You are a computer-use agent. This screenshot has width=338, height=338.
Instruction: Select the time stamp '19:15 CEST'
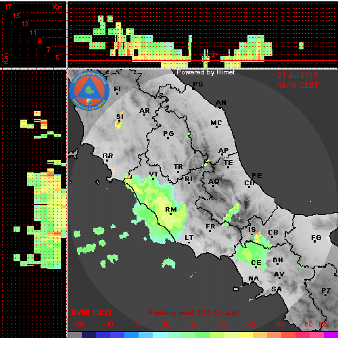click(298, 85)
